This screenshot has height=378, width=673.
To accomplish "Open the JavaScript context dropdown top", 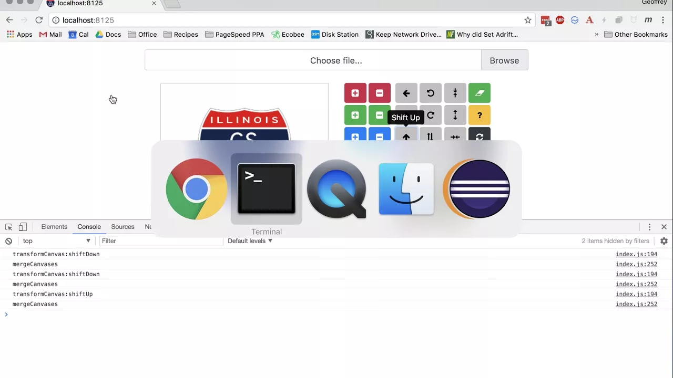I will (x=56, y=241).
